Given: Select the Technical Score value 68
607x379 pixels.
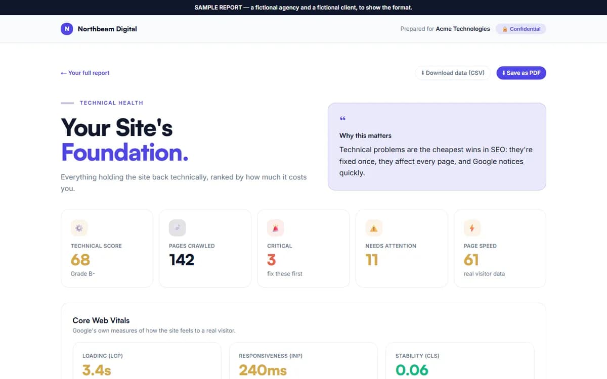Looking at the screenshot, I should pos(80,260).
